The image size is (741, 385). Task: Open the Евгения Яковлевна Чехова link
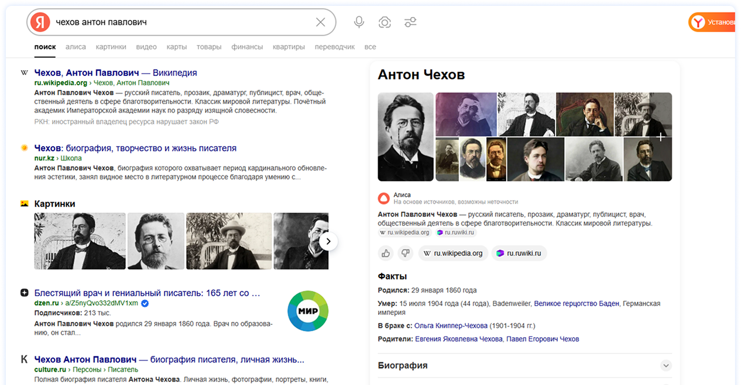[459, 339]
